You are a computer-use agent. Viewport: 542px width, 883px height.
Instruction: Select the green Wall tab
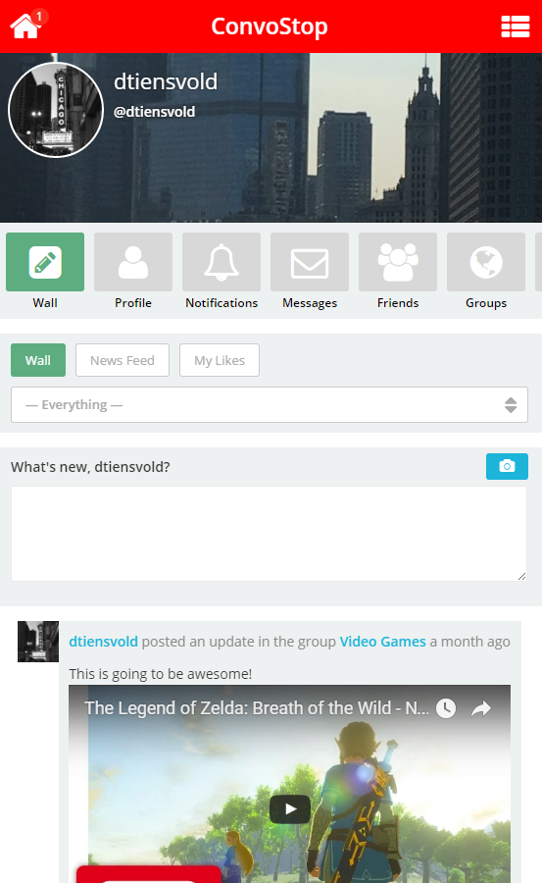click(x=38, y=360)
